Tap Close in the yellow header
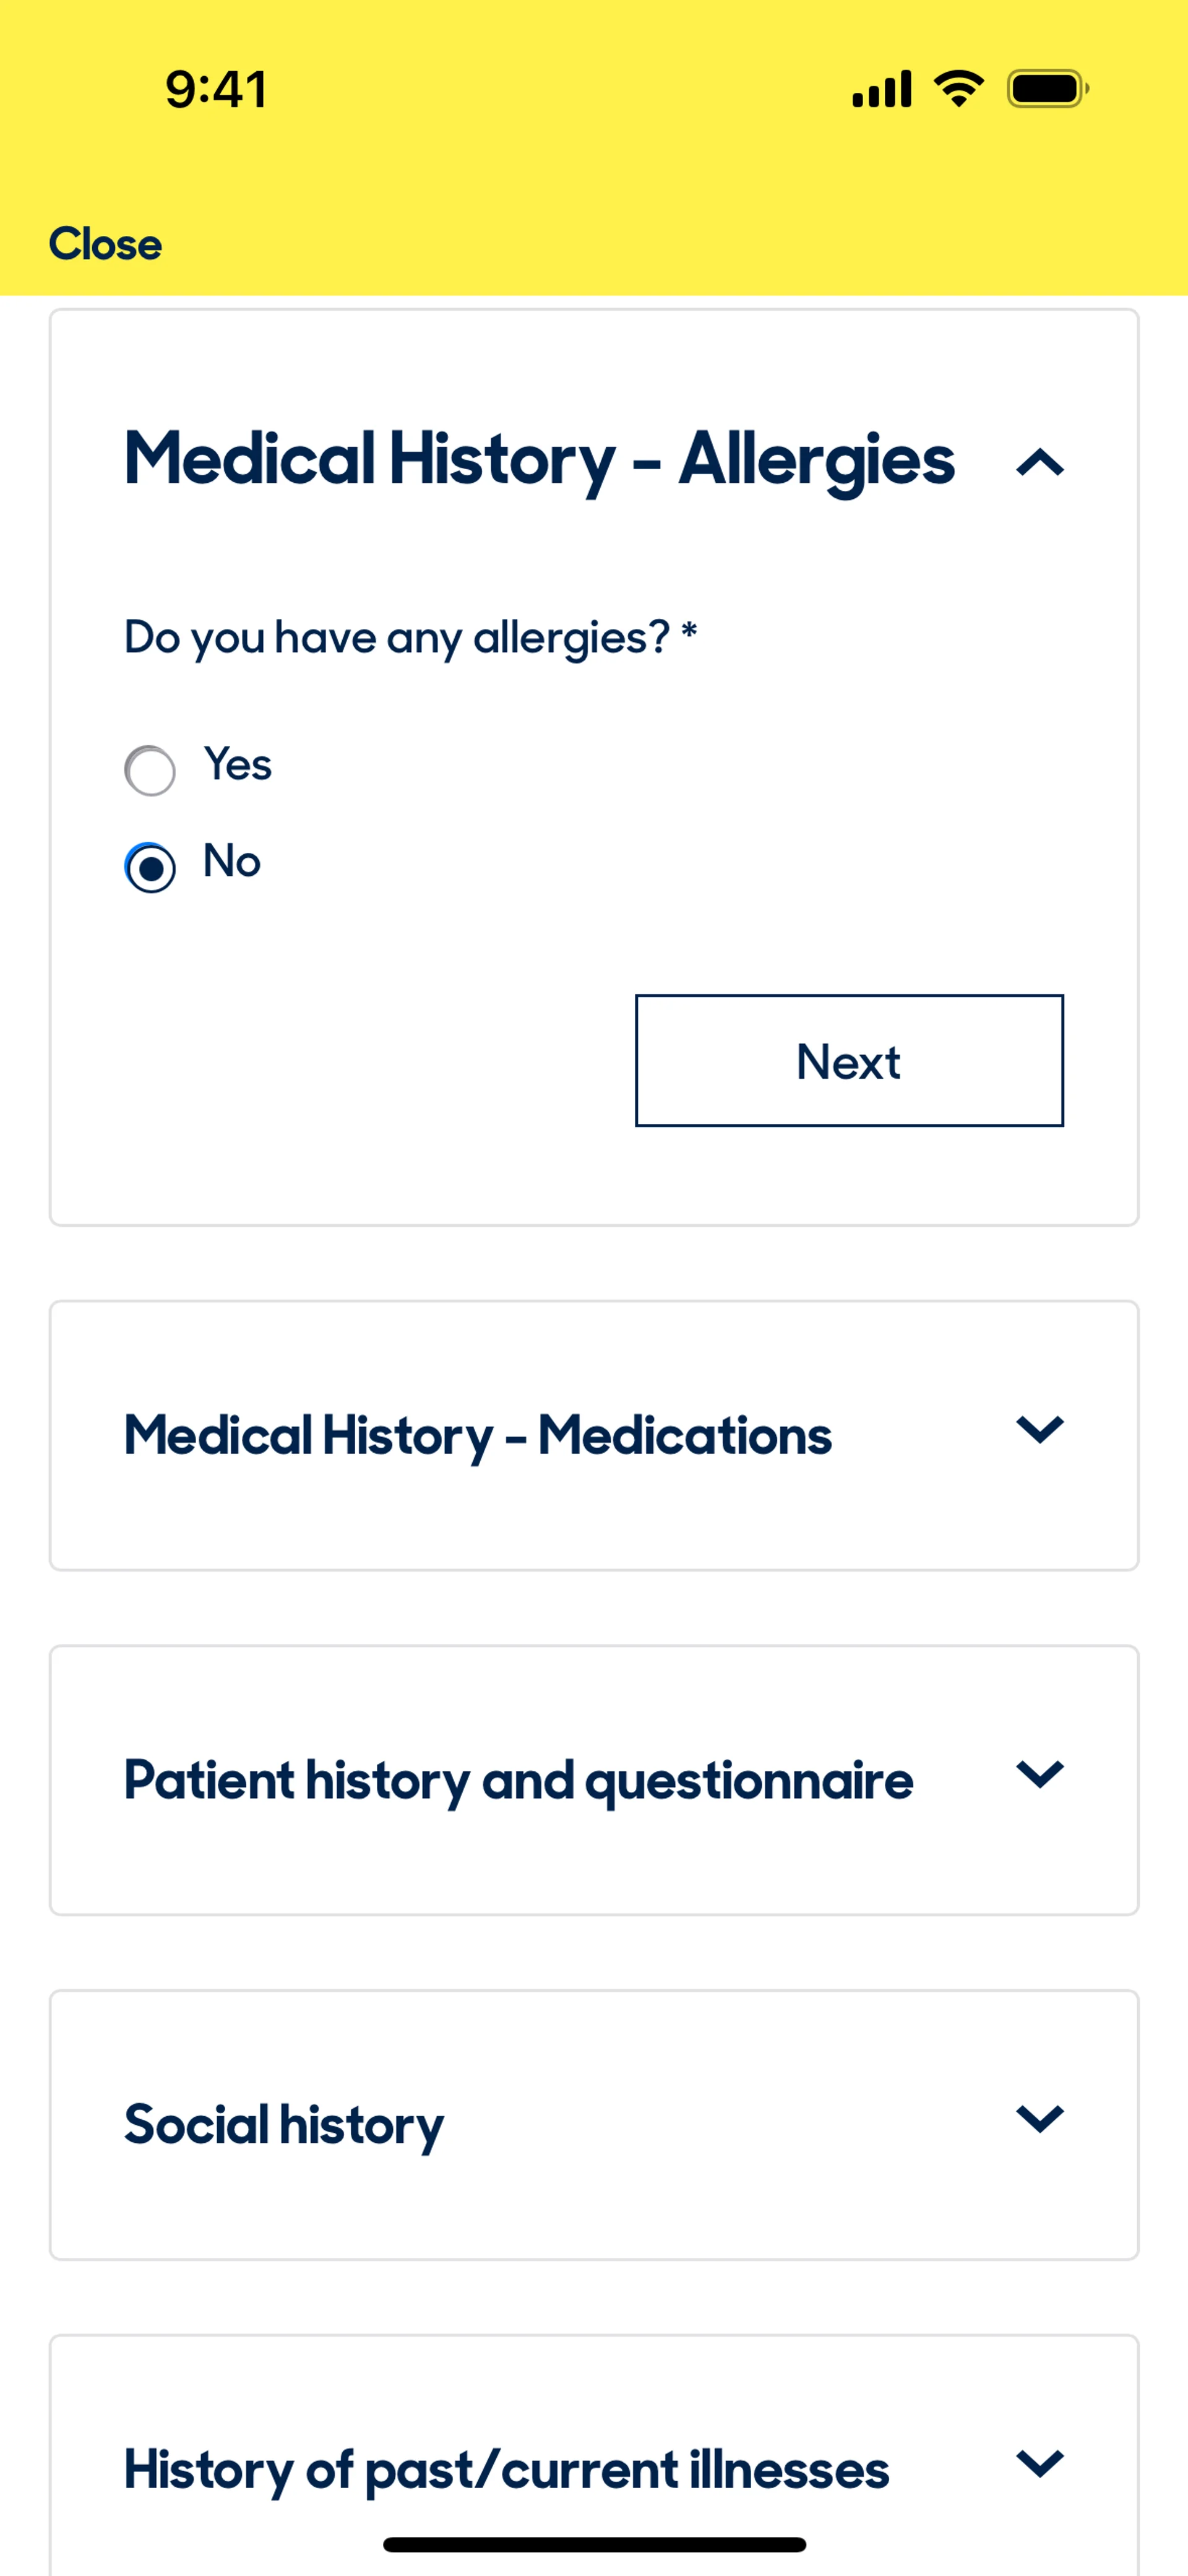Image resolution: width=1188 pixels, height=2576 pixels. [105, 244]
